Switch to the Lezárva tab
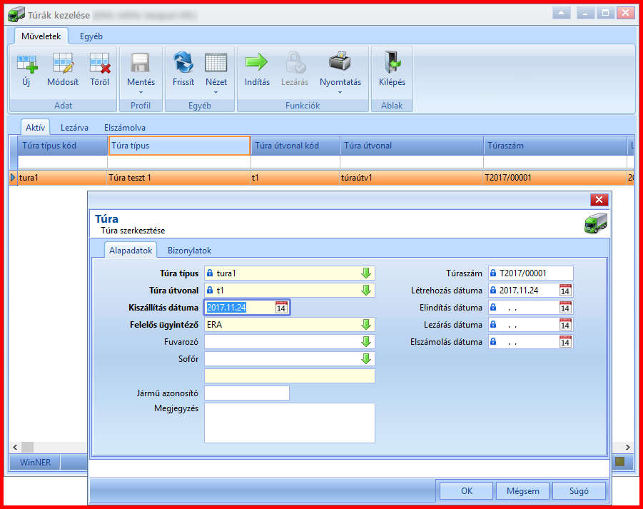The image size is (643, 509). coord(74,128)
